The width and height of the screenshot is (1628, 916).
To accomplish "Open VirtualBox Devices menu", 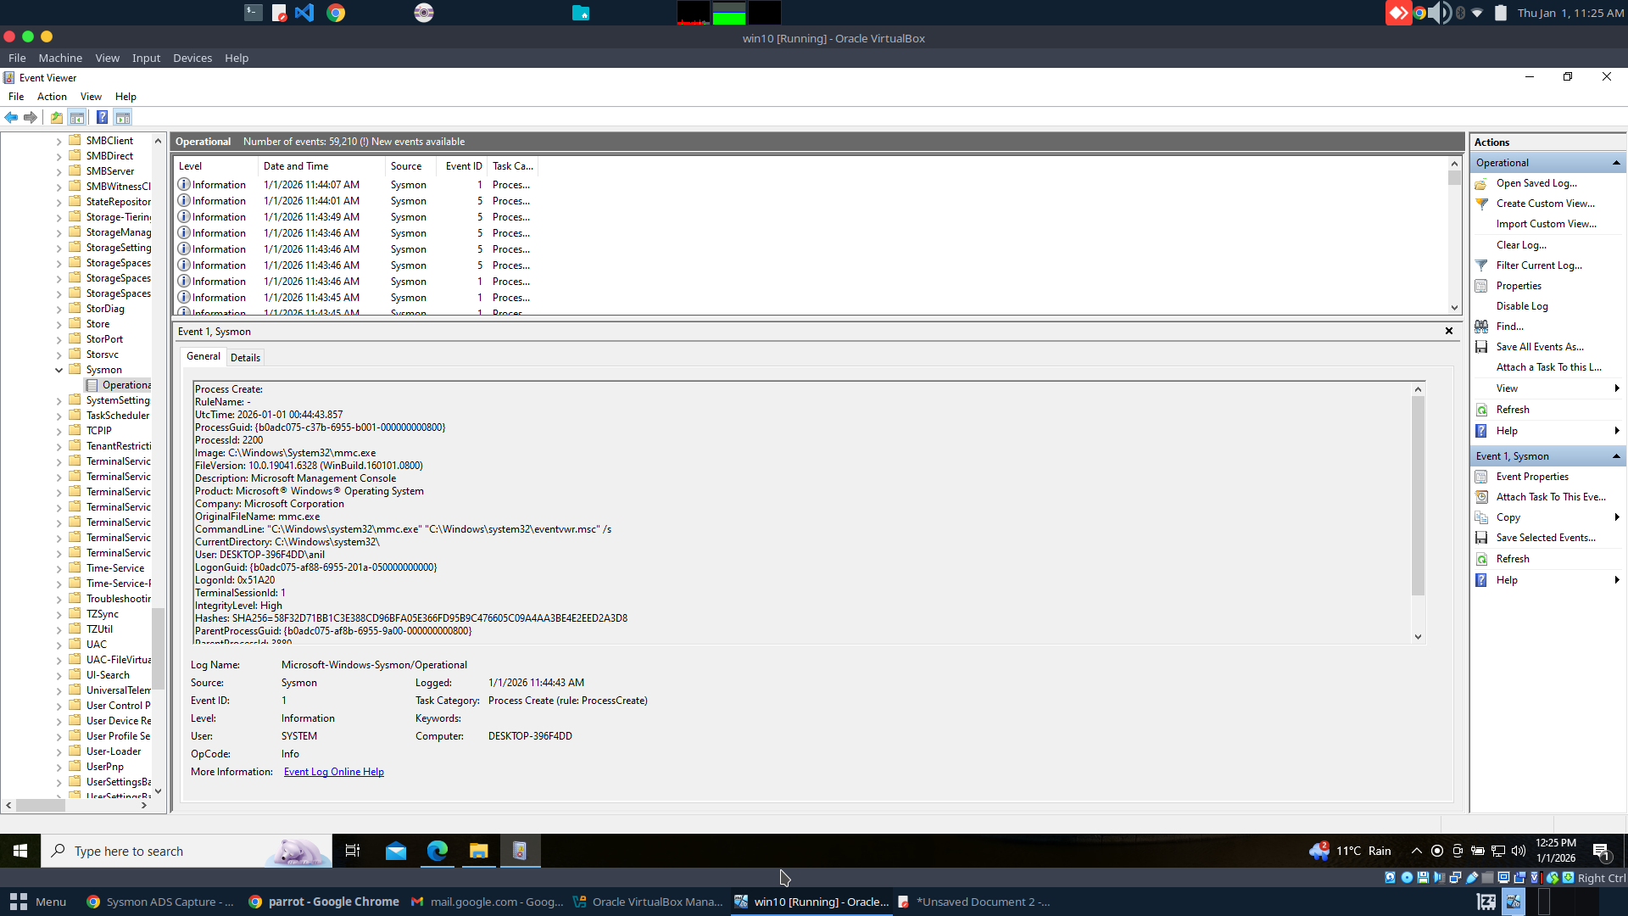I will click(192, 58).
